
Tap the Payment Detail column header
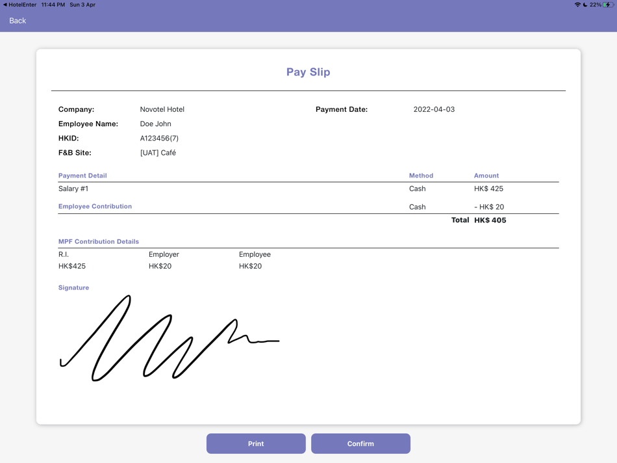(82, 176)
